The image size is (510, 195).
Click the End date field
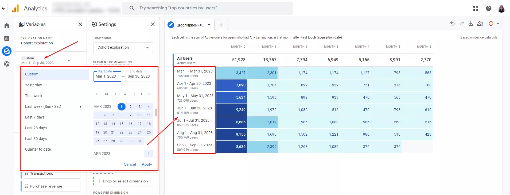click(139, 76)
